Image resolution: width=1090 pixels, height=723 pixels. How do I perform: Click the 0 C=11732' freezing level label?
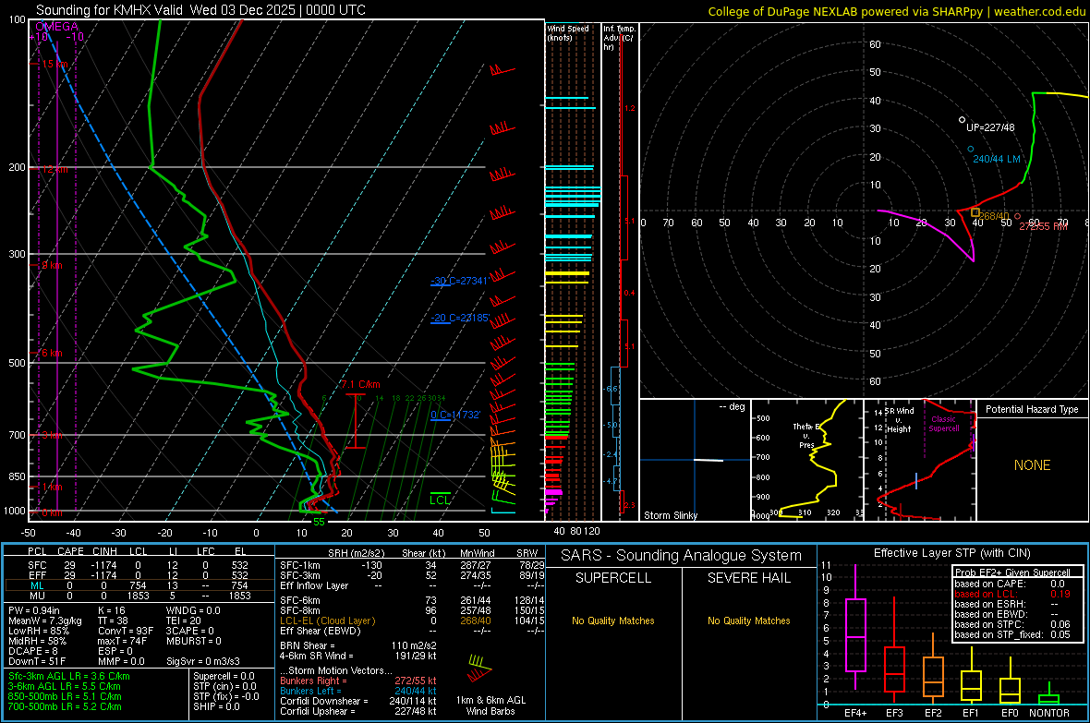coord(455,415)
